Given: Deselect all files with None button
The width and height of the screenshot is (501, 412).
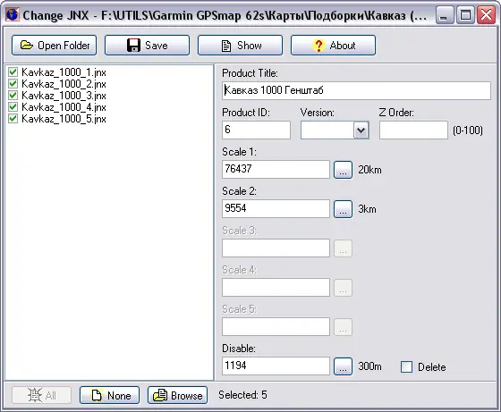Looking at the screenshot, I should tap(109, 395).
